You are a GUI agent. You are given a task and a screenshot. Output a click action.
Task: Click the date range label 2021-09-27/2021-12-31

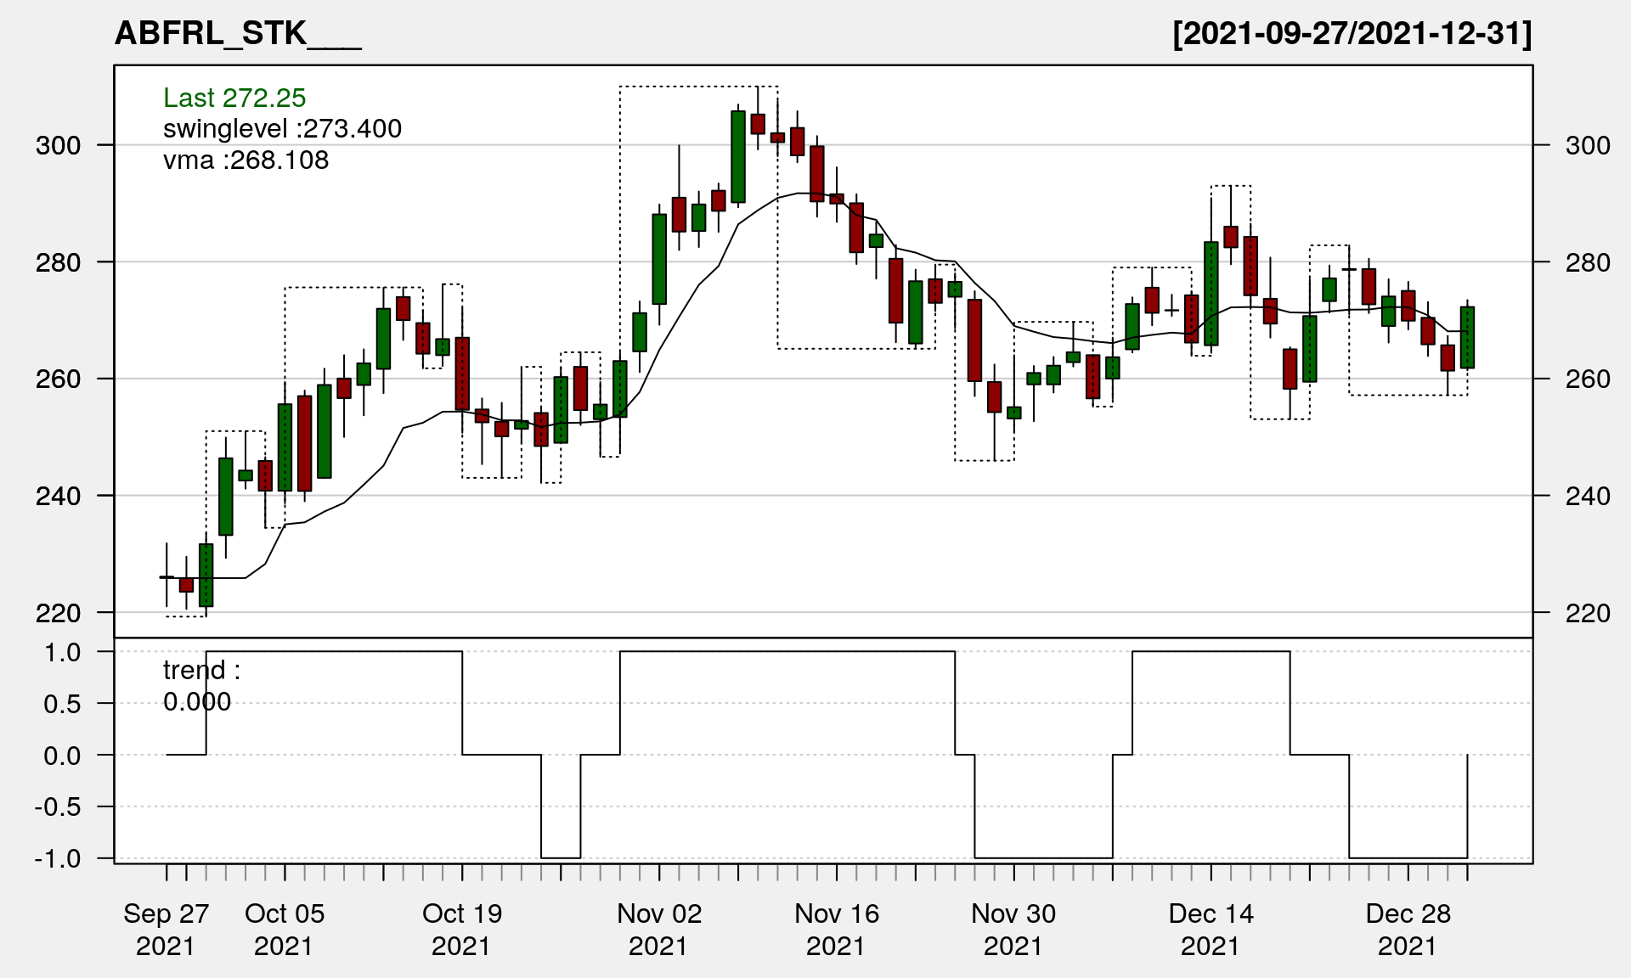(1352, 34)
